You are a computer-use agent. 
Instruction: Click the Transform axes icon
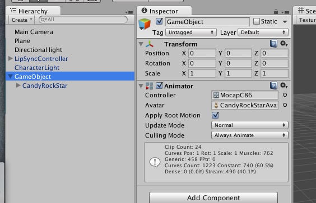click(150, 44)
